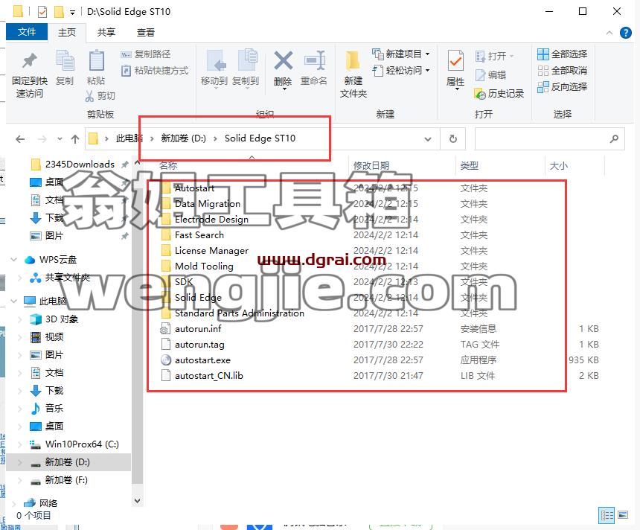Click Invert selection
This screenshot has width=640, height=530.
tap(562, 87)
